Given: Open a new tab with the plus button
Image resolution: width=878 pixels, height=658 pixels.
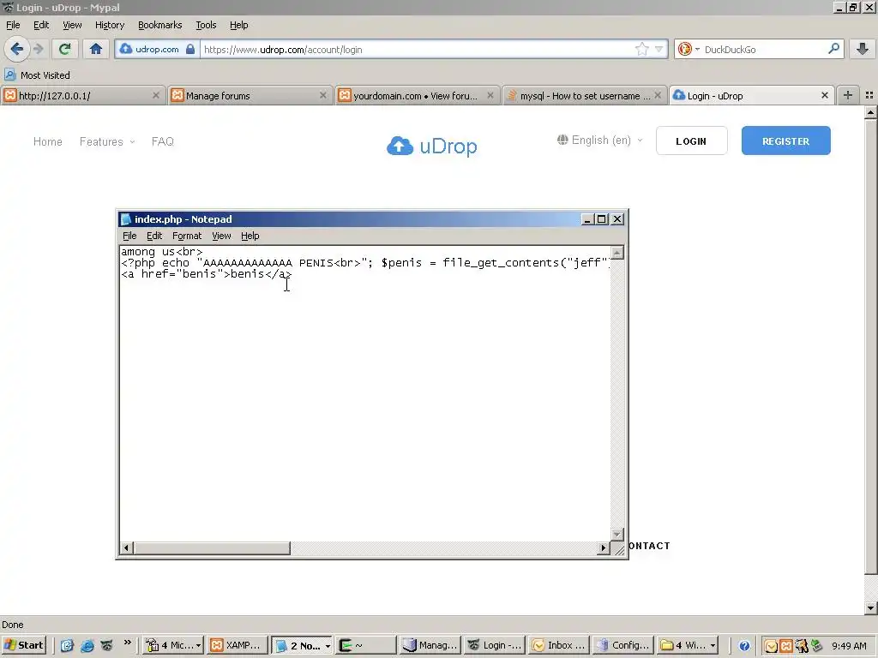Looking at the screenshot, I should point(848,95).
